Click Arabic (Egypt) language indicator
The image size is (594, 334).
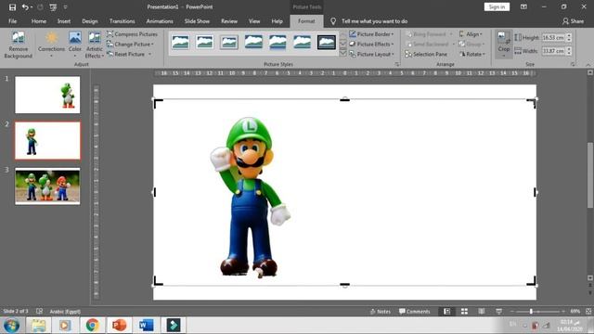65,312
